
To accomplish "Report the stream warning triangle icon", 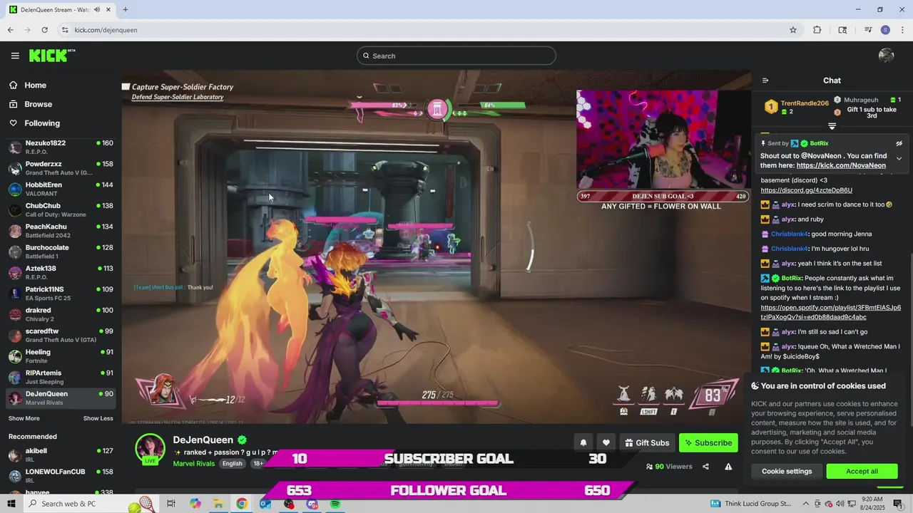I will tap(728, 467).
